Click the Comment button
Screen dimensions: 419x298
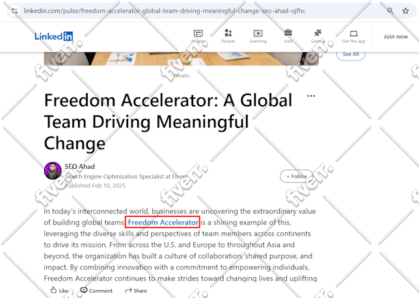tap(96, 291)
